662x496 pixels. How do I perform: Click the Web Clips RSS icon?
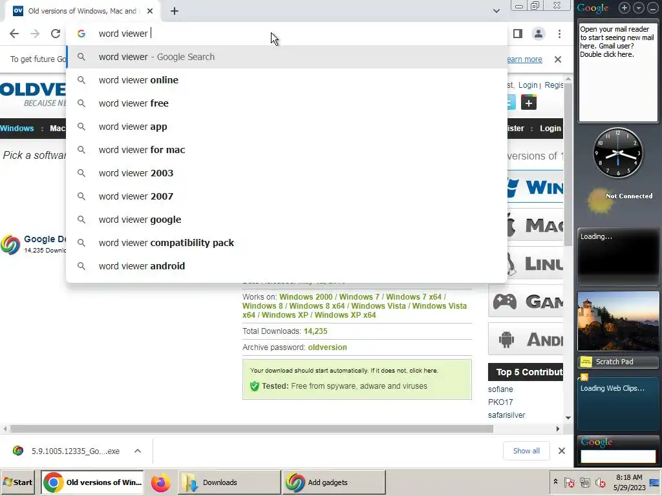584,377
